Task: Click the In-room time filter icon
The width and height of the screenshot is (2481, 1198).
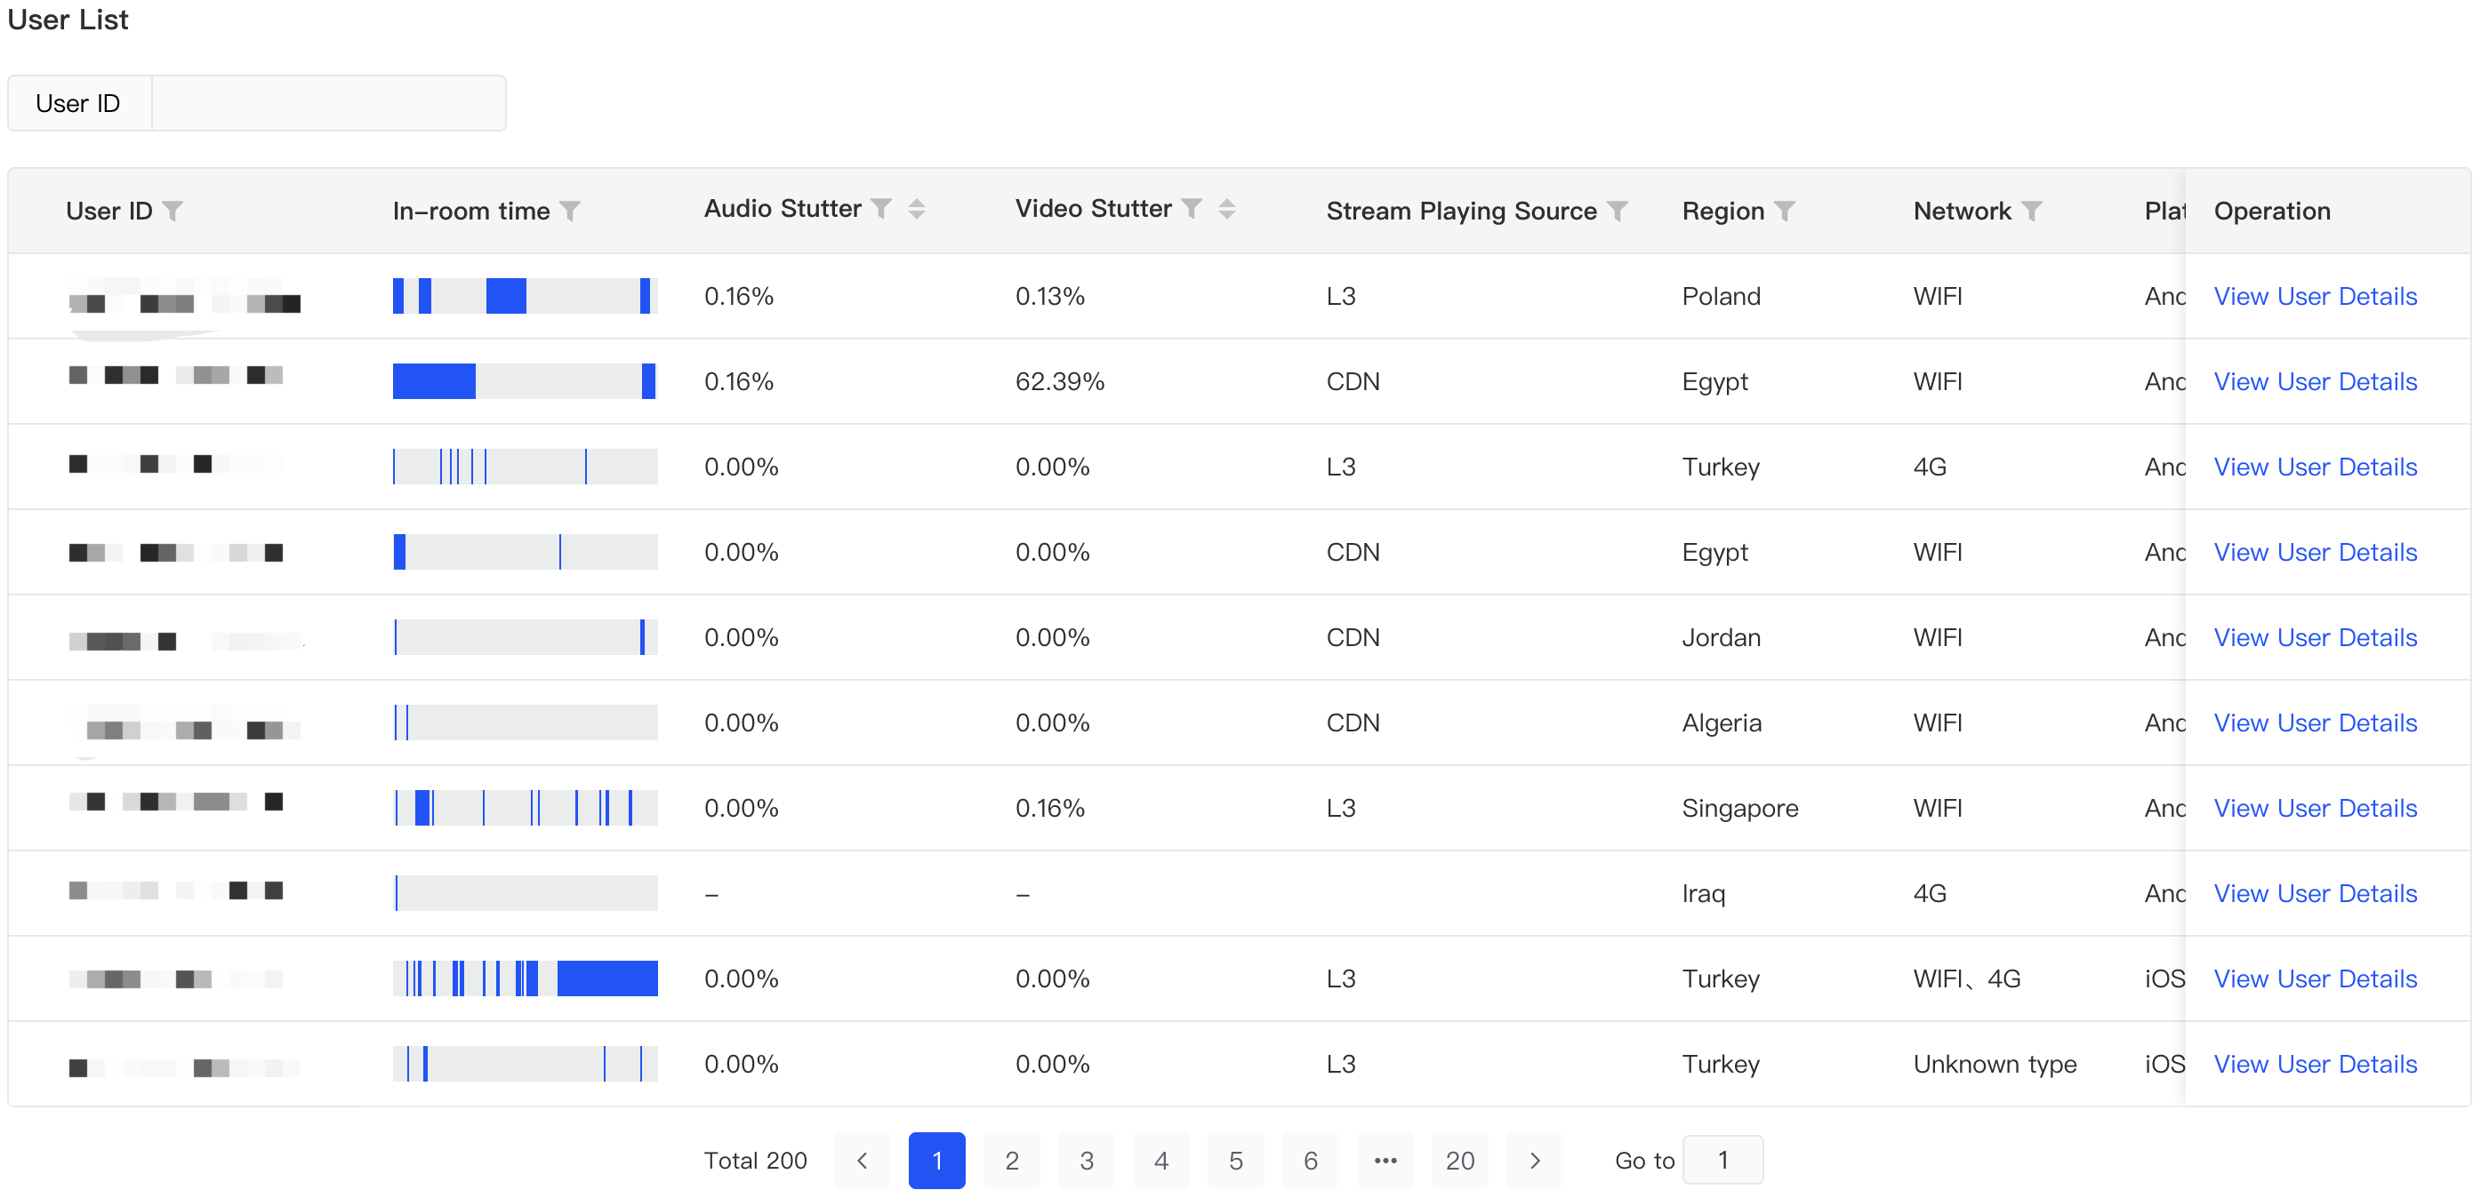Action: click(x=570, y=211)
